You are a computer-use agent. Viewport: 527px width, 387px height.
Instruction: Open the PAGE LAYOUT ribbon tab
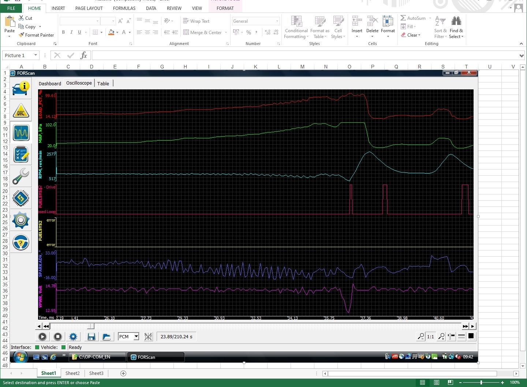[89, 8]
